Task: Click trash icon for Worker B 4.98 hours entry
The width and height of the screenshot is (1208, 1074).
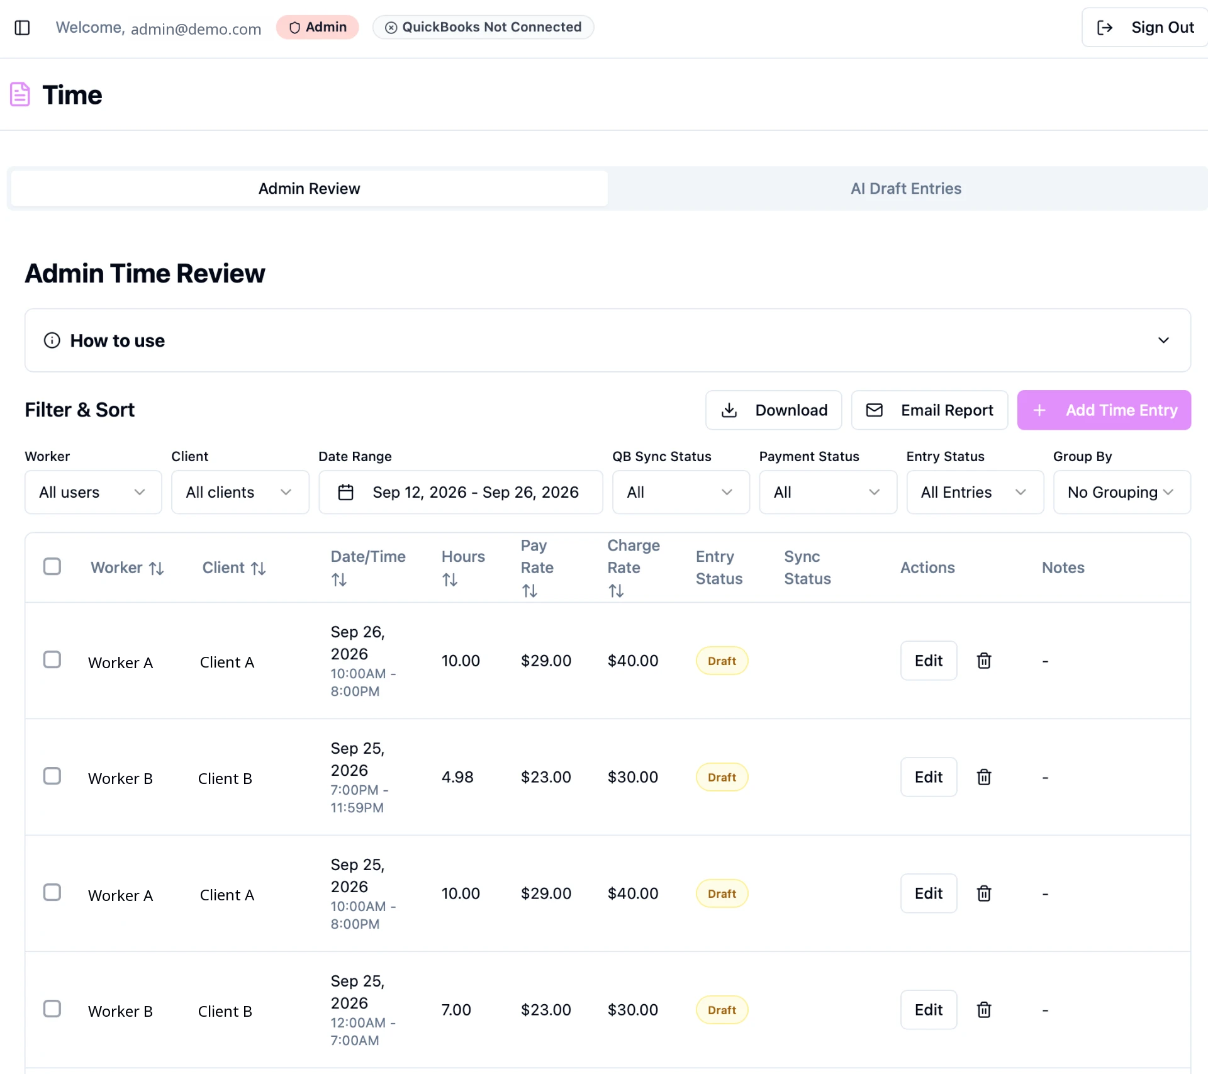Action: (984, 777)
